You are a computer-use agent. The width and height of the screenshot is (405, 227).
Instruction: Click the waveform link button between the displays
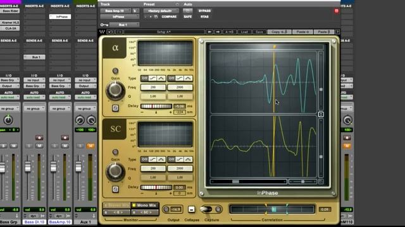coord(321,114)
